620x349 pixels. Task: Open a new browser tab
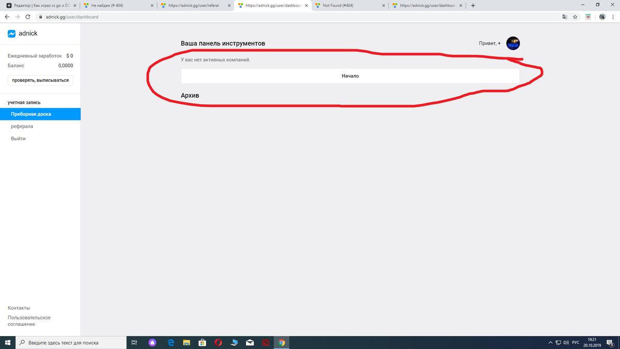pos(473,6)
